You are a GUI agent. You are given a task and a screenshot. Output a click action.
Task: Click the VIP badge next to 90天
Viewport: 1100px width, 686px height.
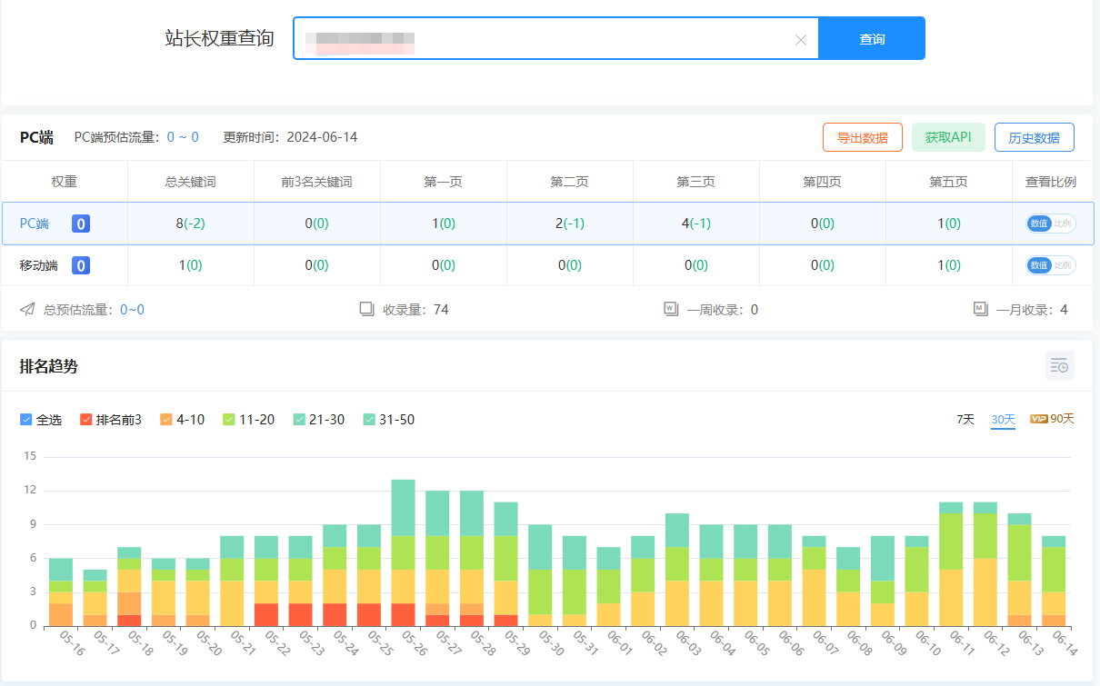coord(1038,419)
